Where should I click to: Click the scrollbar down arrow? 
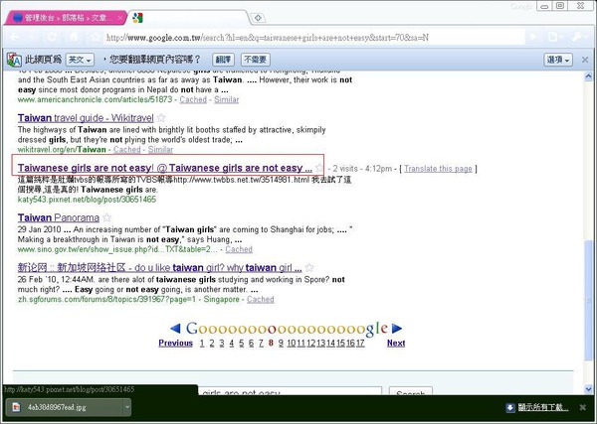click(588, 388)
